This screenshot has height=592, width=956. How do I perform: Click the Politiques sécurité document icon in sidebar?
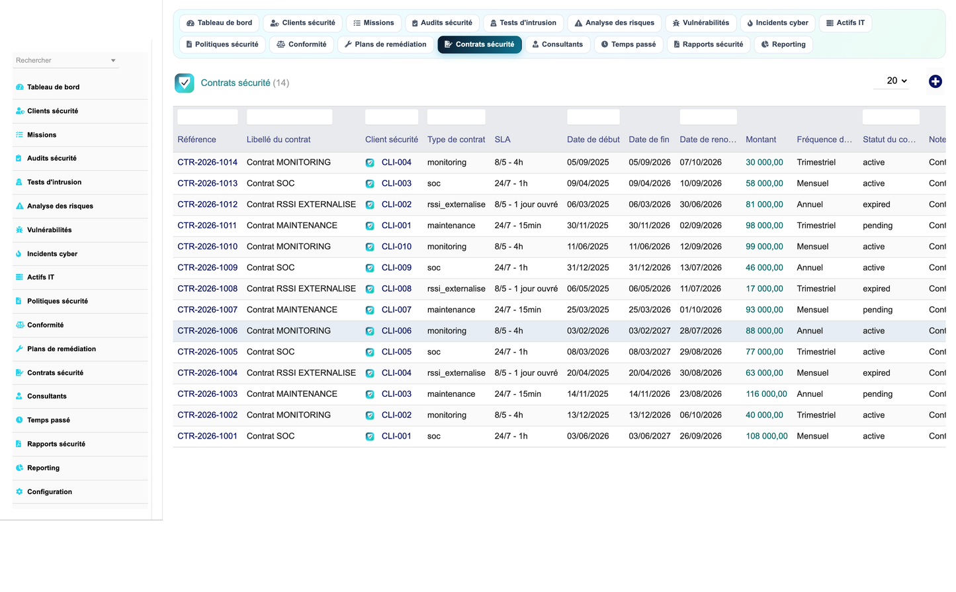[x=20, y=302]
